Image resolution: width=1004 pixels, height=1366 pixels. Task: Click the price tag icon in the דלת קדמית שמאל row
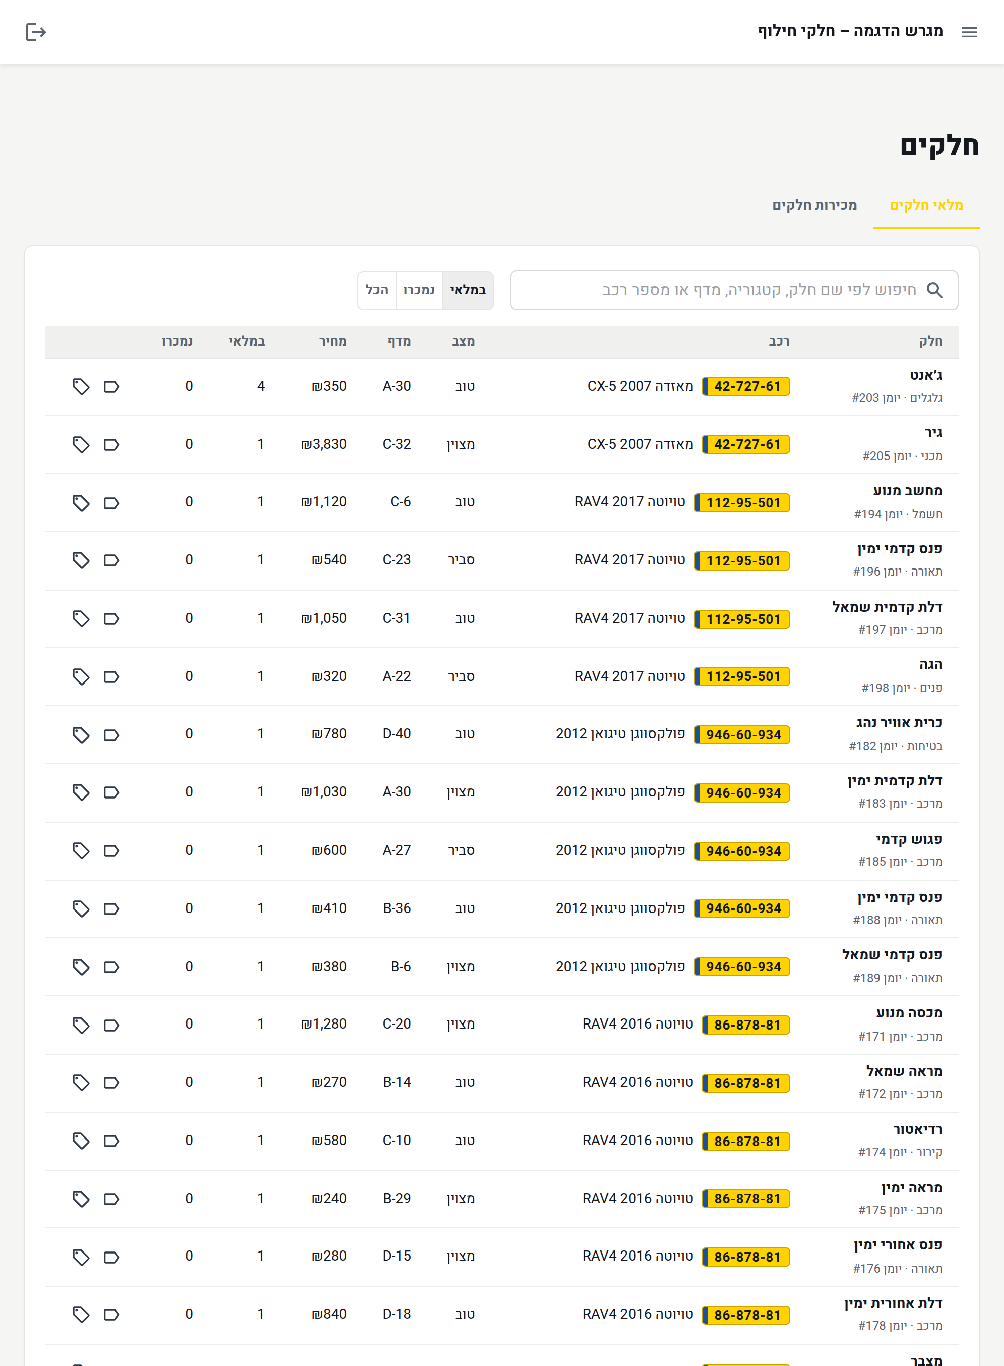[81, 618]
